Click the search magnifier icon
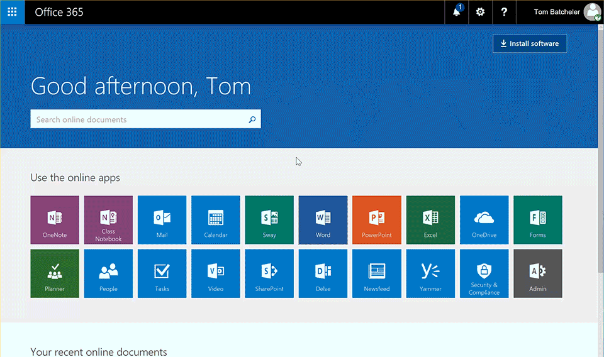The height and width of the screenshot is (357, 604). [252, 119]
